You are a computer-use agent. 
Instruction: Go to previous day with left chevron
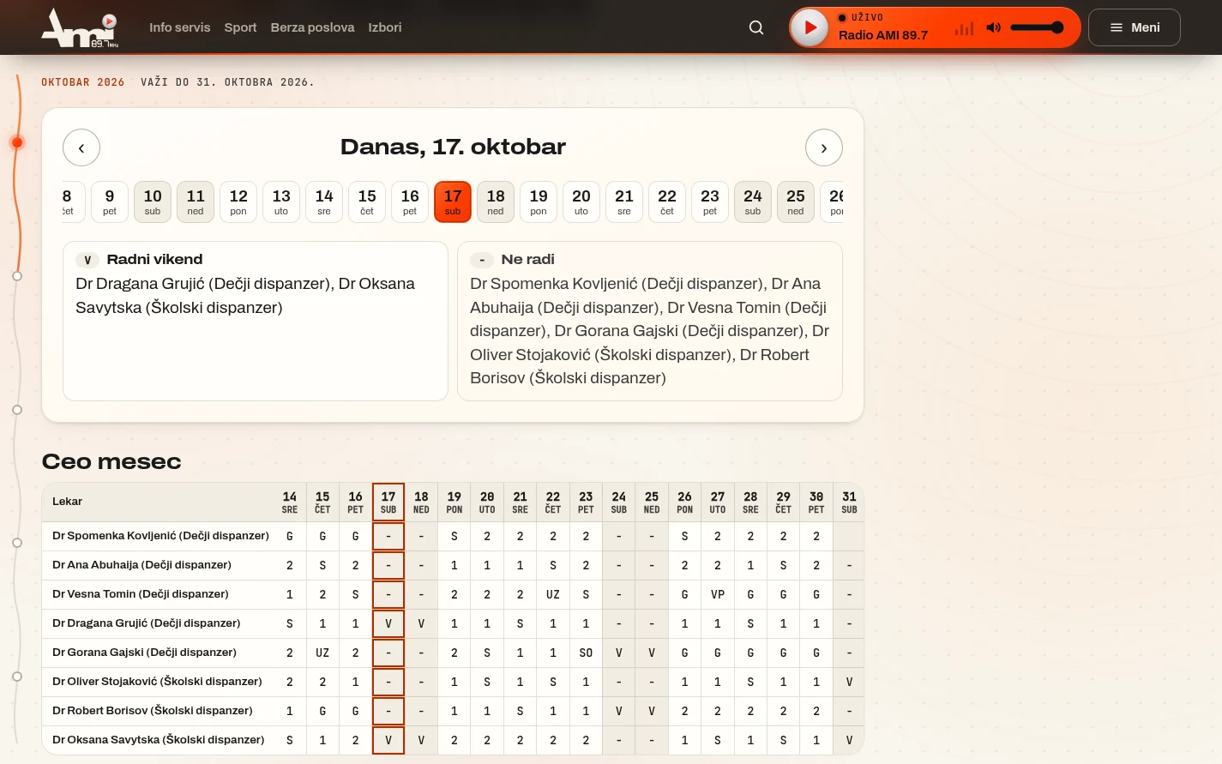[x=81, y=147]
